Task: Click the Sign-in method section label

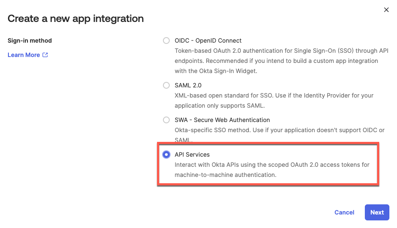Action: click(x=30, y=41)
